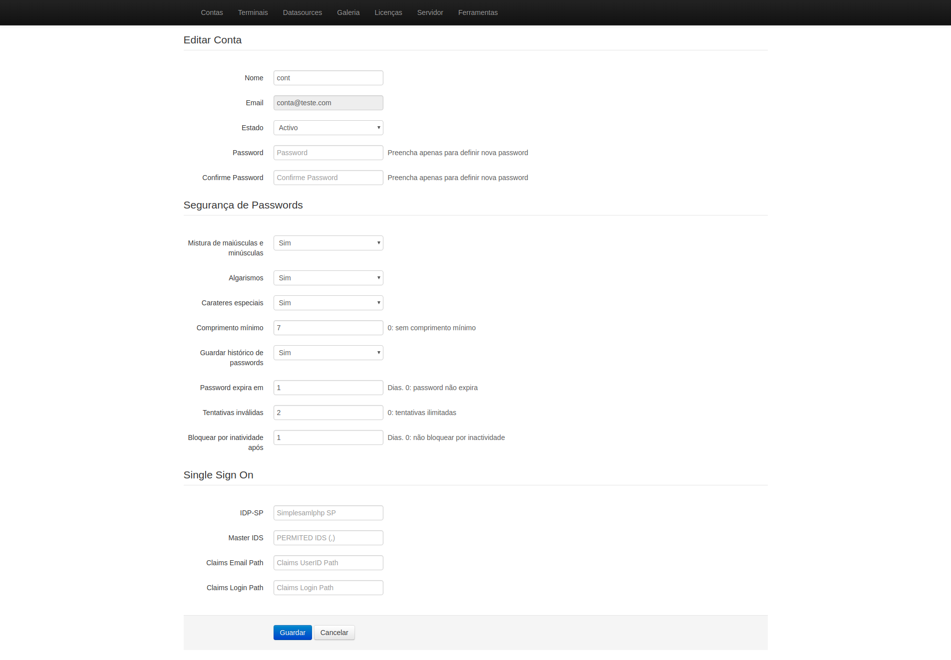Click the Cancelar button
Image resolution: width=951 pixels, height=660 pixels.
pos(334,633)
